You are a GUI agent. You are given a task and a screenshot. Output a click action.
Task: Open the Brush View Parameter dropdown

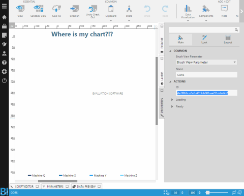(206, 62)
